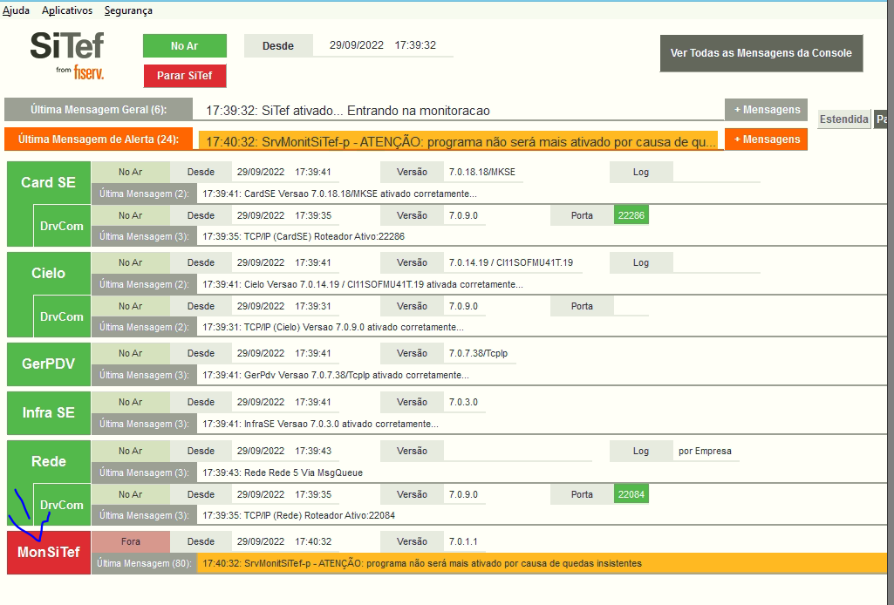
Task: Show more general messages with gray + Mensagens
Action: pyautogui.click(x=767, y=109)
